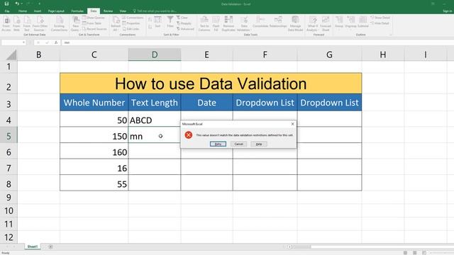The image size is (454, 255).
Task: Click the Refresh All icon
Action: 116,23
